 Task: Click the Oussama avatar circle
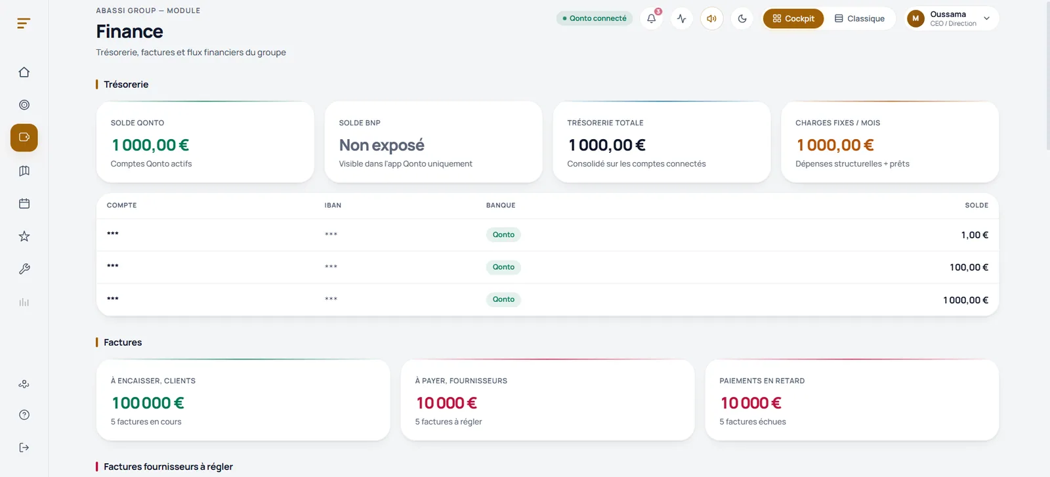tap(915, 18)
